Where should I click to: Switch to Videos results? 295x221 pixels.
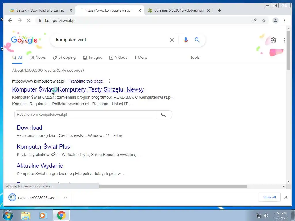pyautogui.click(x=118, y=58)
